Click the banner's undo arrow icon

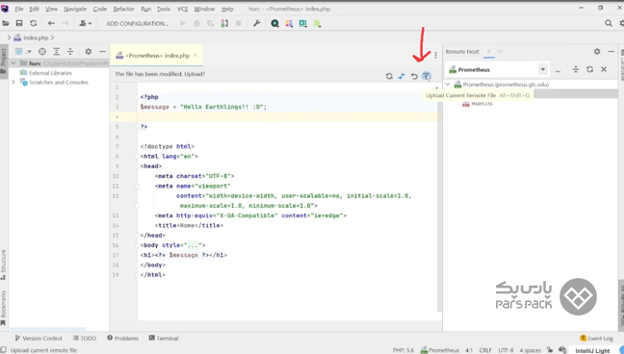(x=414, y=76)
